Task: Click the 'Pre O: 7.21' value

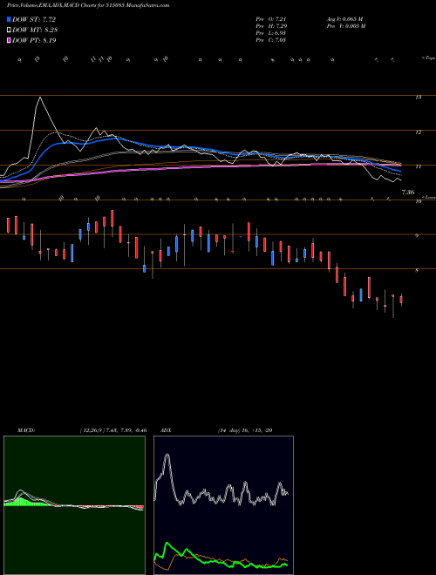Action: point(271,19)
